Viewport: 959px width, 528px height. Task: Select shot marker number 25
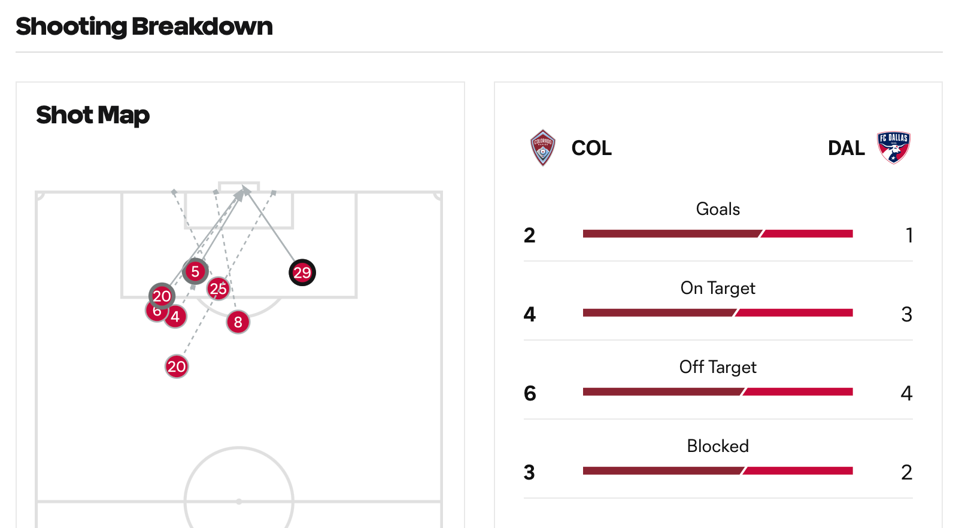(218, 289)
